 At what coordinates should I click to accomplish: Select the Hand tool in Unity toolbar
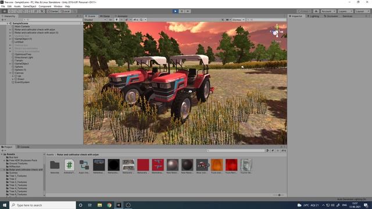point(4,11)
